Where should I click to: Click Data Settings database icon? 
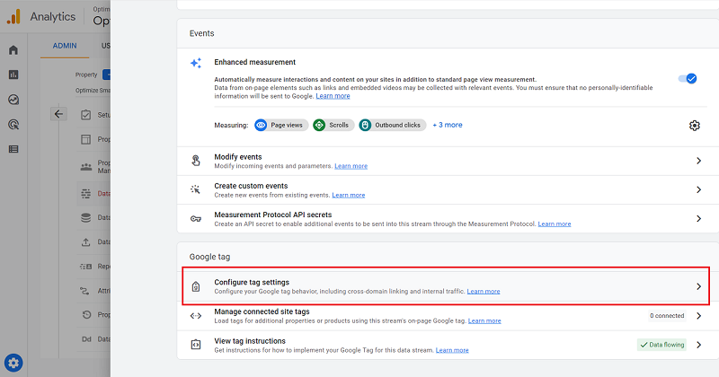pyautogui.click(x=85, y=217)
